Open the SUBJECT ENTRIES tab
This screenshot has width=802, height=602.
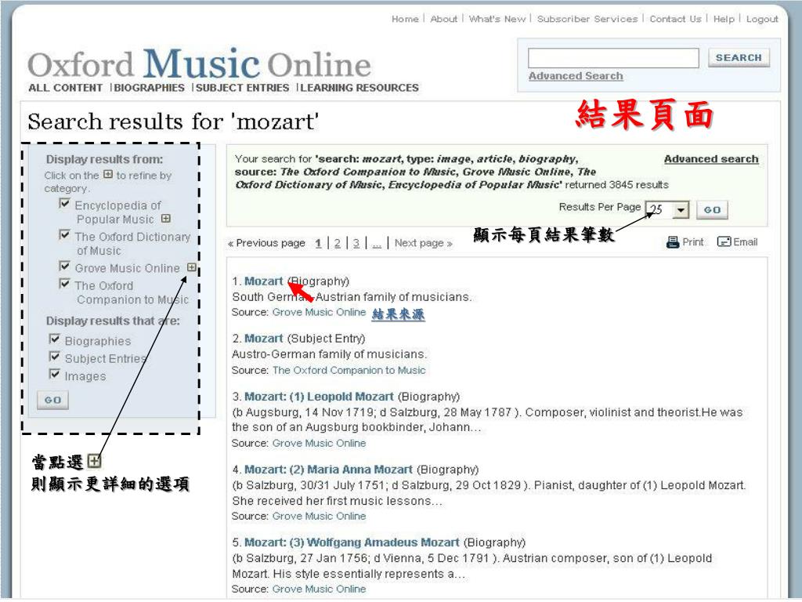(243, 88)
